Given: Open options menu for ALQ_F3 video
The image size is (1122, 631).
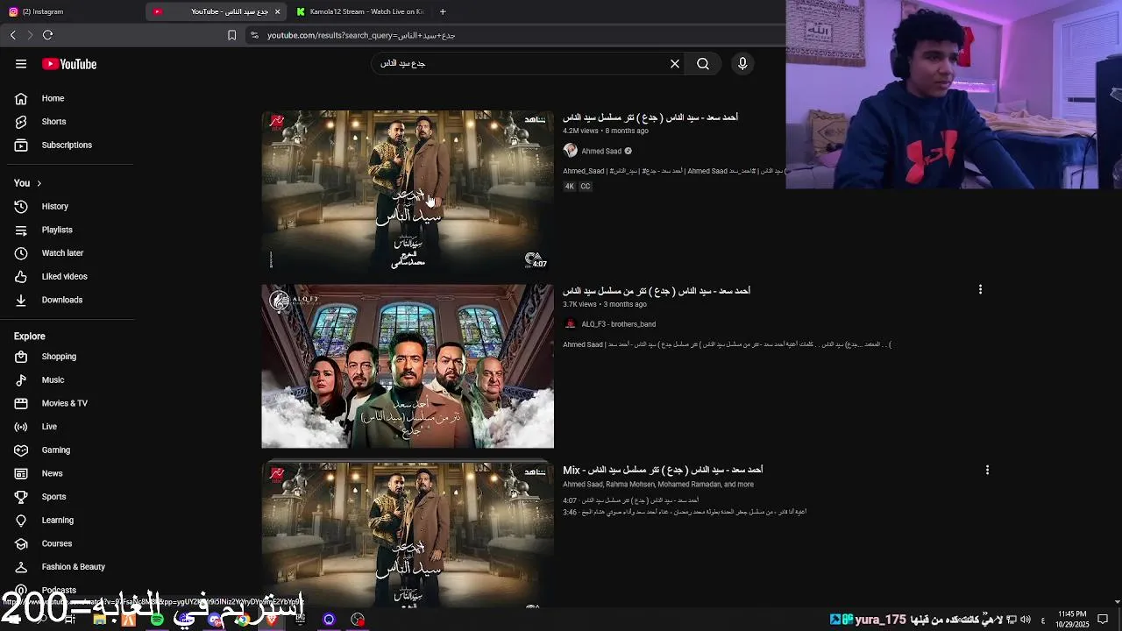Looking at the screenshot, I should pos(980,290).
